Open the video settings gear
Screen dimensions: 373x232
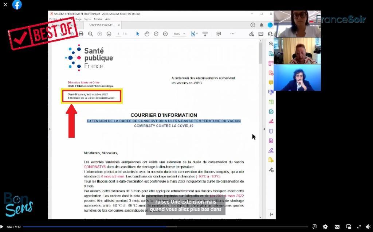pyautogui.click(x=325, y=227)
